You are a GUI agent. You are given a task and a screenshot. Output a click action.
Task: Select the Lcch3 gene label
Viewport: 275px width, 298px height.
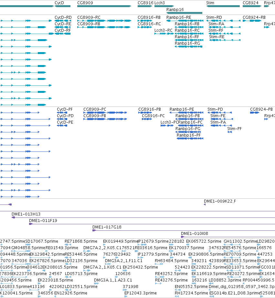point(160,3)
